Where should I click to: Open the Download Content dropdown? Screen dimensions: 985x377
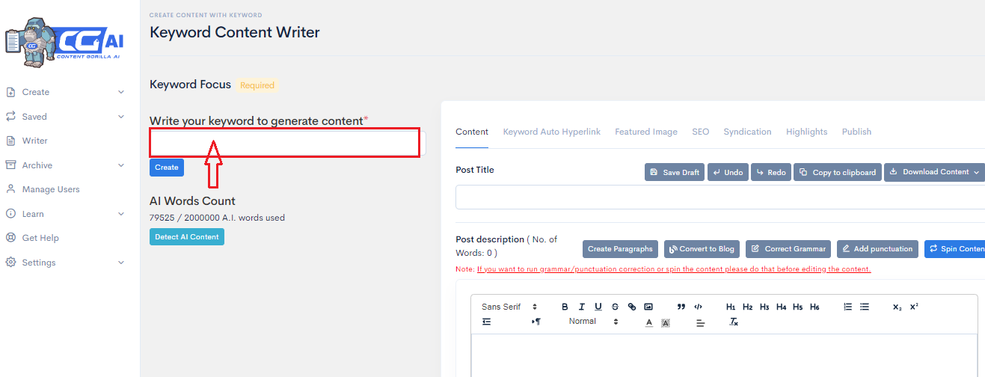click(935, 172)
